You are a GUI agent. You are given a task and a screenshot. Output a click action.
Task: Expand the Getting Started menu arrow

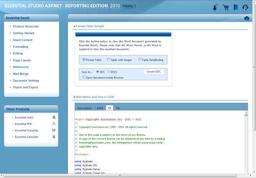10,33
